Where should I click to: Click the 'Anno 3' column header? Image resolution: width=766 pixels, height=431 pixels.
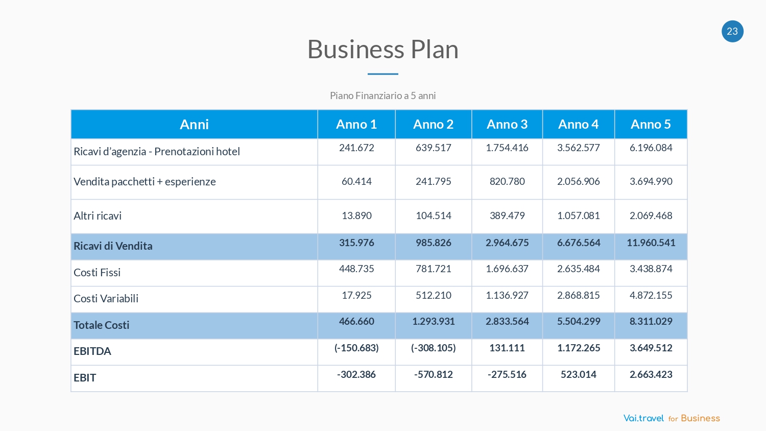(507, 124)
